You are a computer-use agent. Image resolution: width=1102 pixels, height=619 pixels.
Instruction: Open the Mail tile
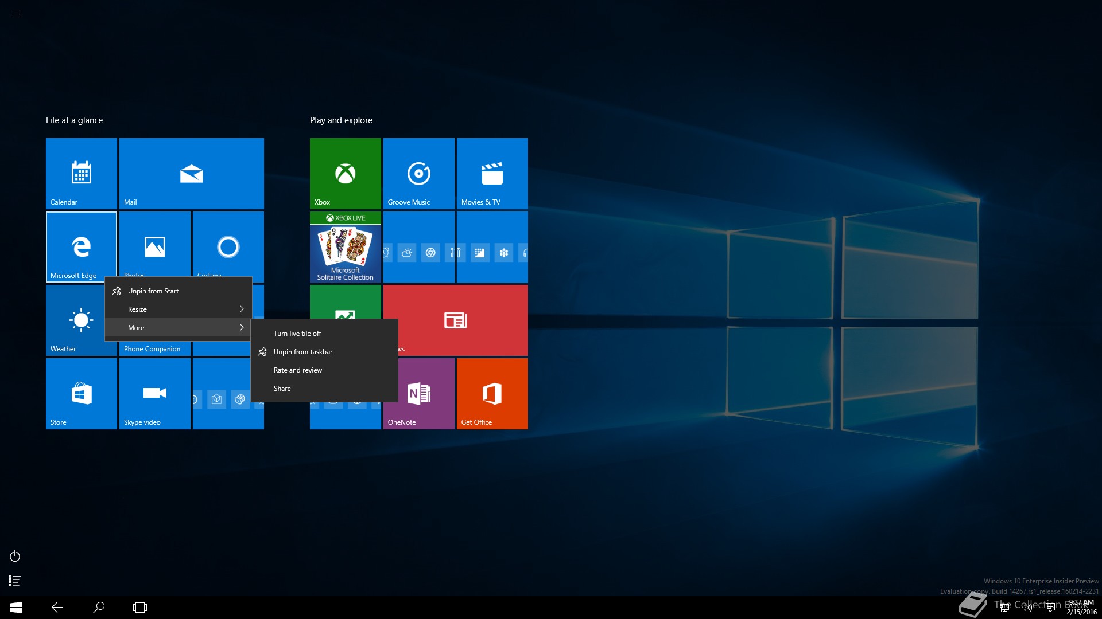coord(192,174)
